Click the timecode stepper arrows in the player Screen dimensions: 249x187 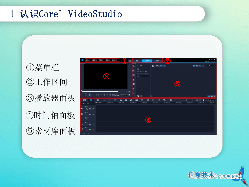[x=130, y=95]
